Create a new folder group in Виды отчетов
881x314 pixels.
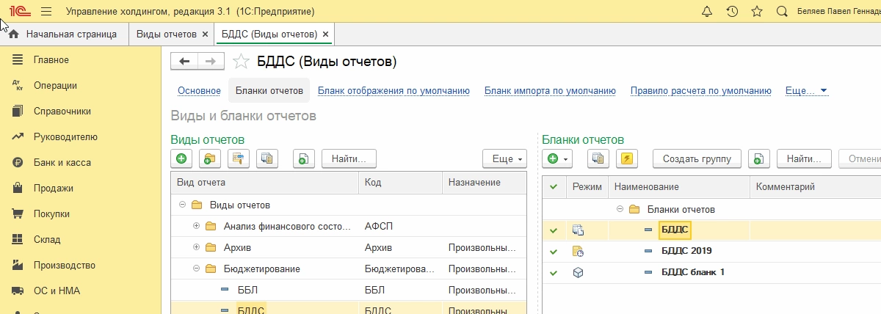click(211, 158)
